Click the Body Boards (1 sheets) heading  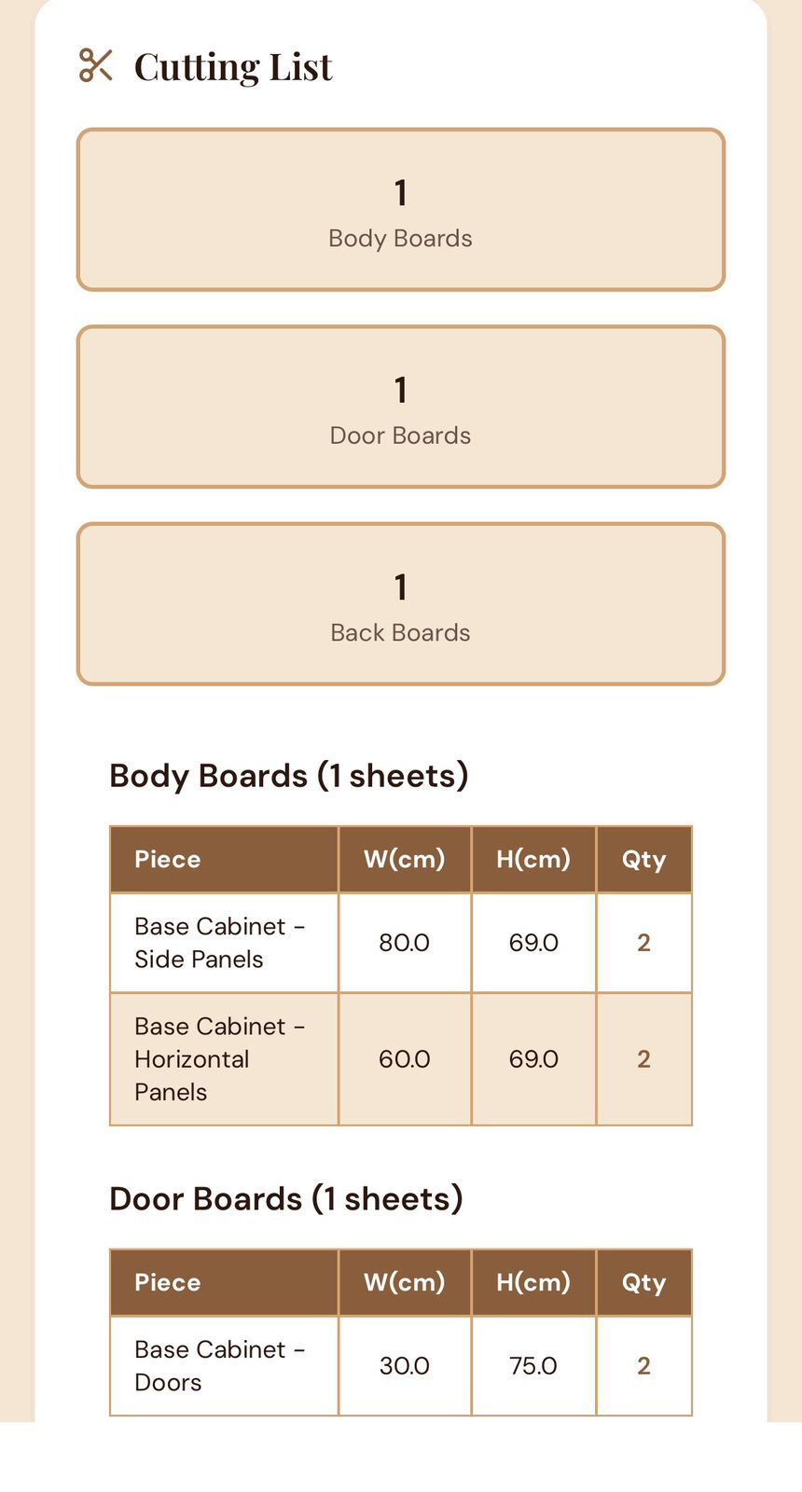click(289, 776)
